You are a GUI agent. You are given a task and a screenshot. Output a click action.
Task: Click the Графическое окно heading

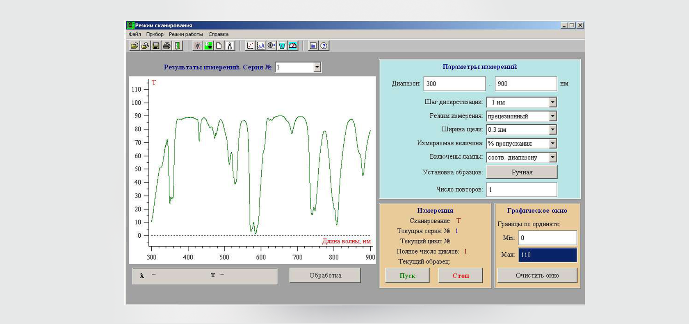coord(537,211)
